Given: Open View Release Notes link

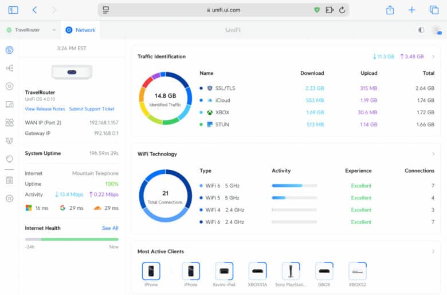Looking at the screenshot, I should point(45,109).
